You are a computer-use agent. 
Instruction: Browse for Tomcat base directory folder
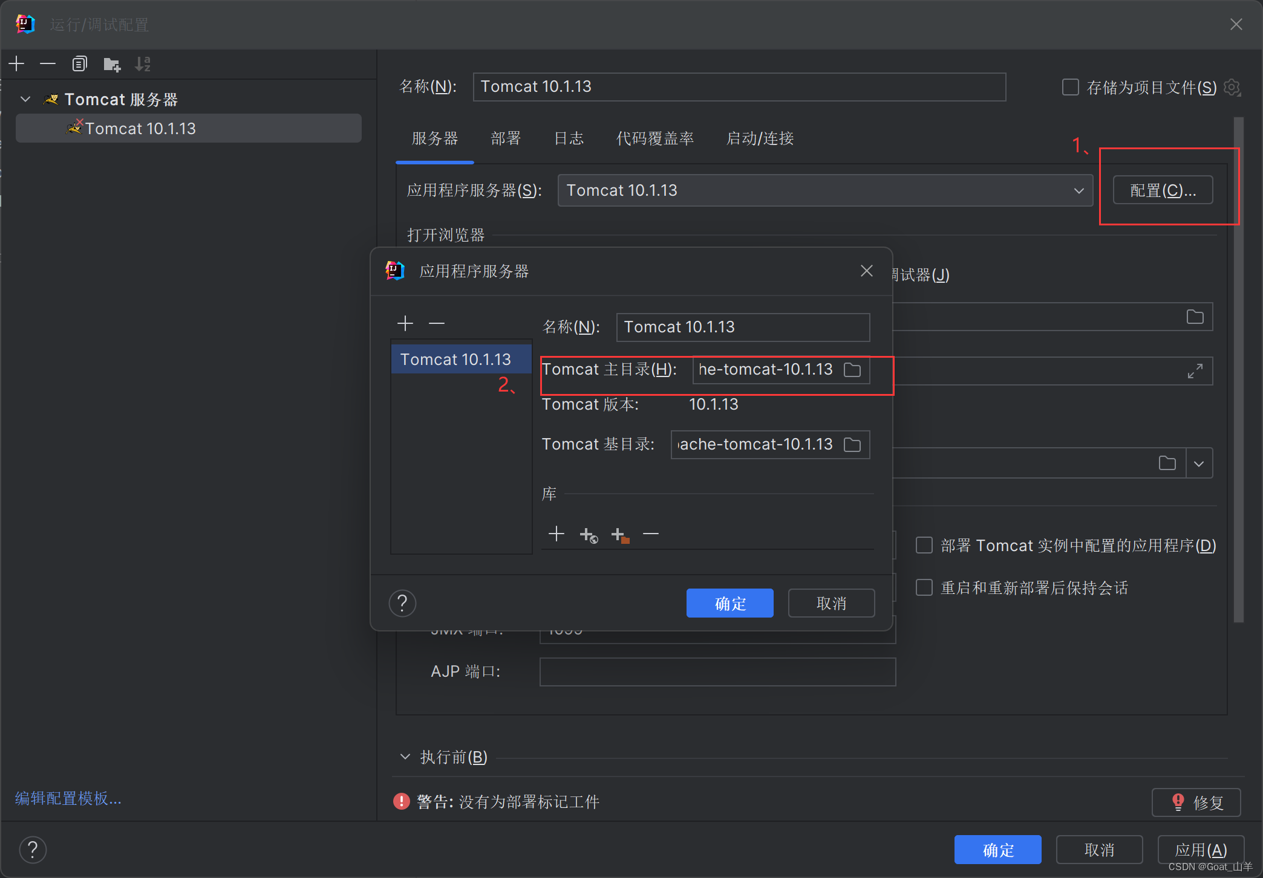852,445
